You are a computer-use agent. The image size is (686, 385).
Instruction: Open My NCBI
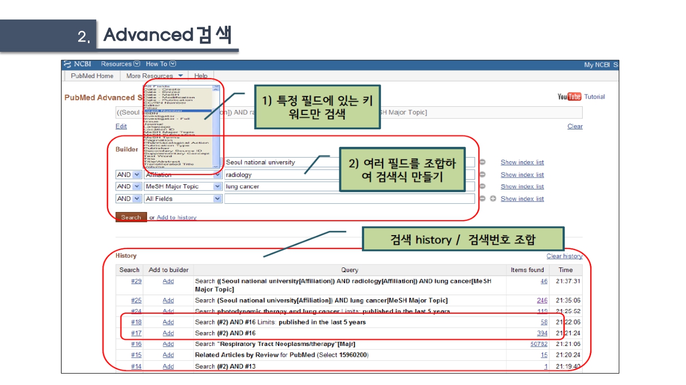(x=597, y=65)
